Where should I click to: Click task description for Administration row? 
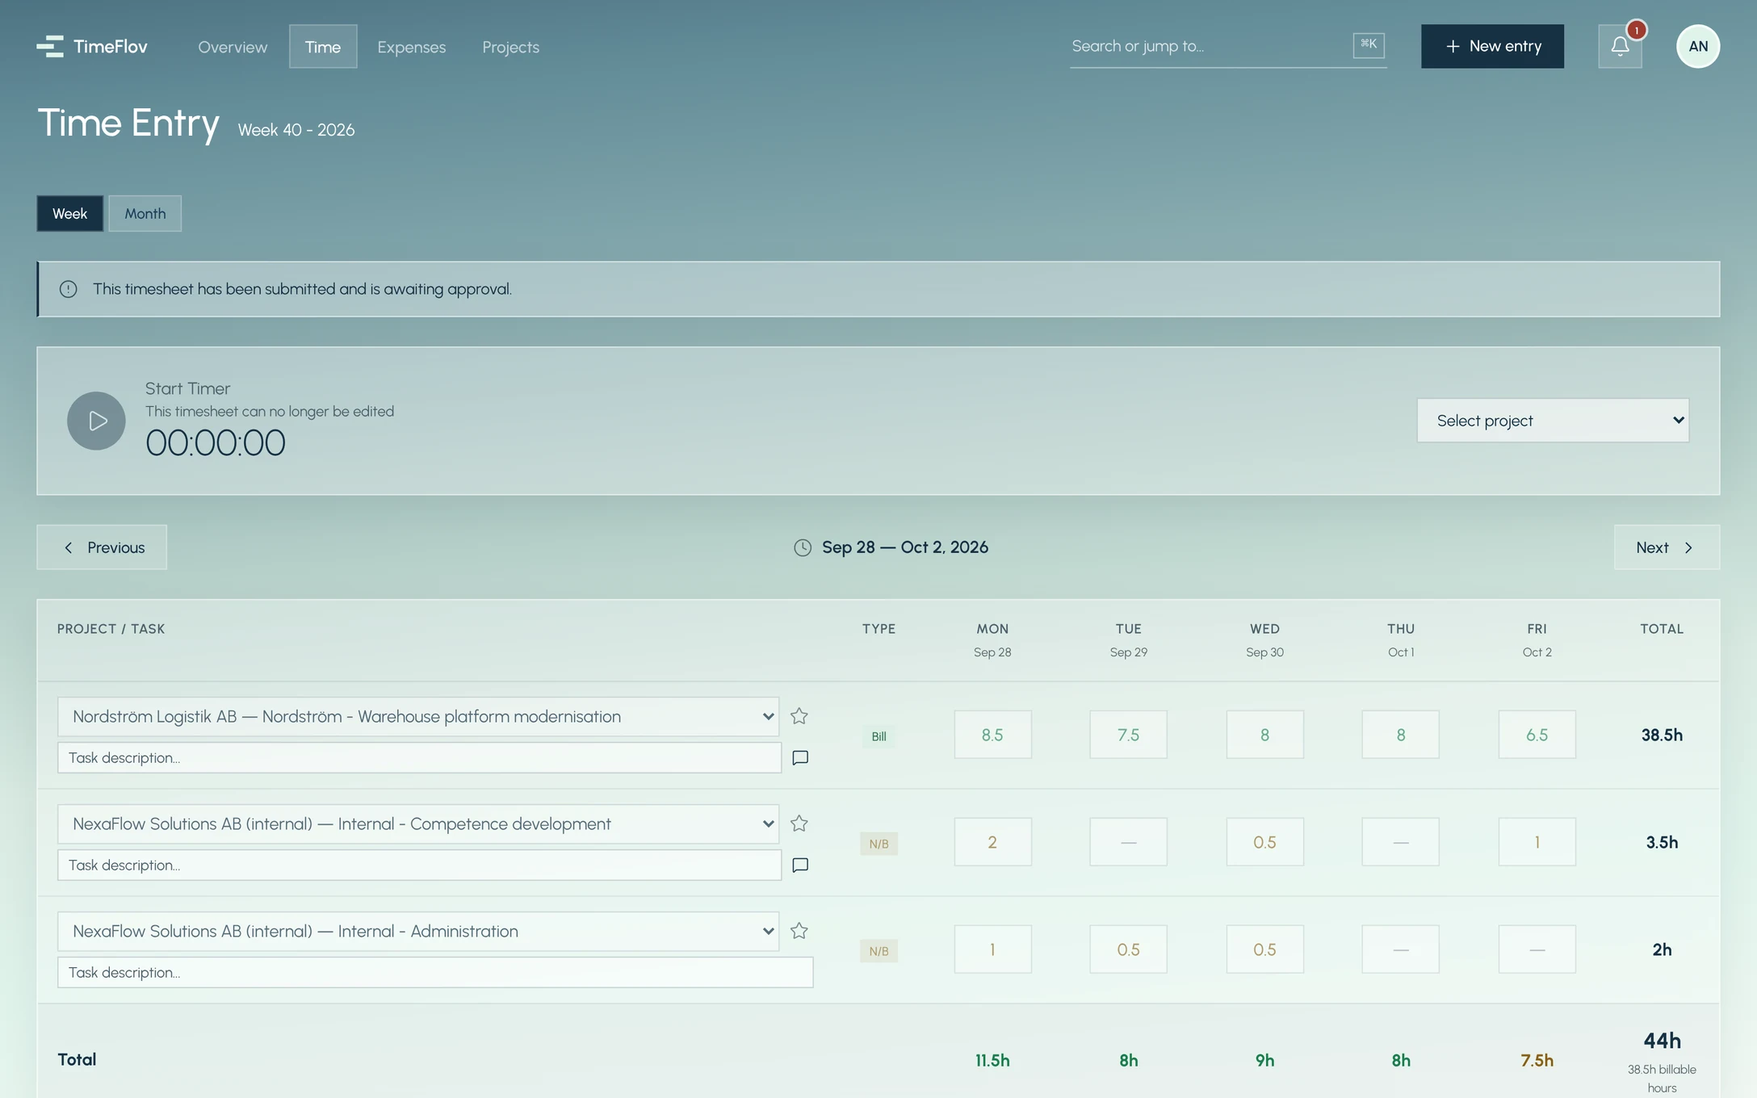tap(435, 973)
